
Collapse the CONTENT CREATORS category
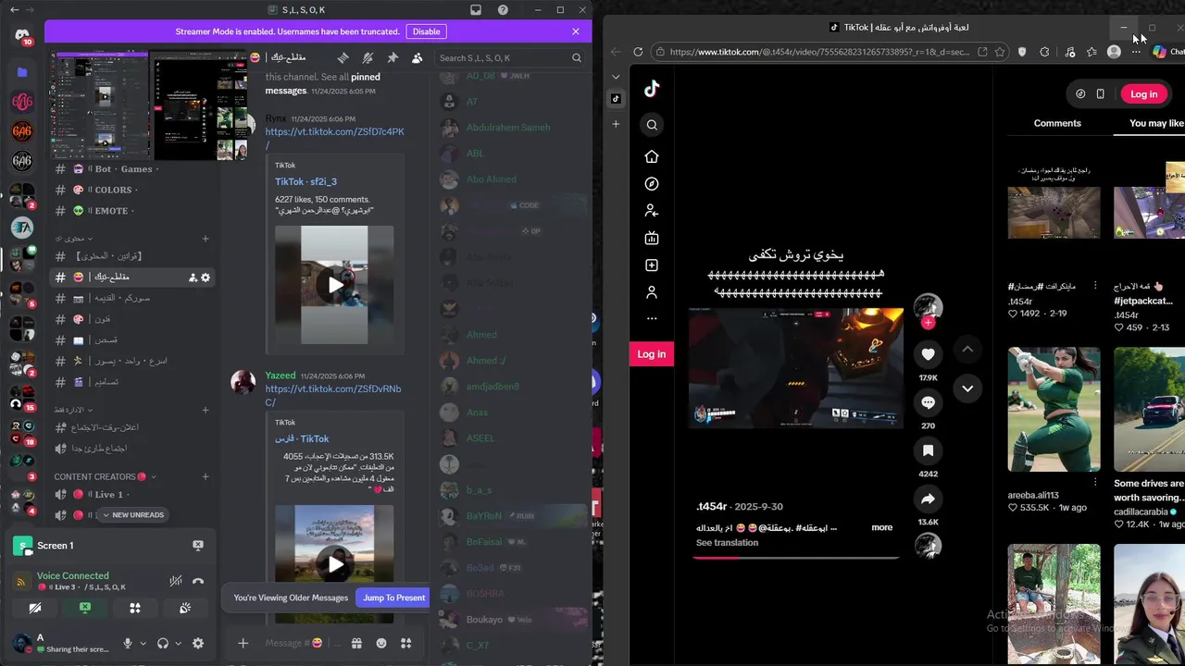pos(105,476)
